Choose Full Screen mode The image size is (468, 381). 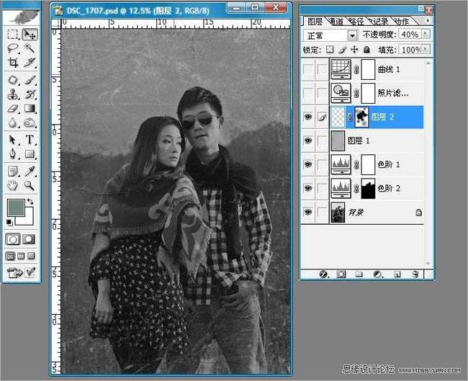click(31, 256)
